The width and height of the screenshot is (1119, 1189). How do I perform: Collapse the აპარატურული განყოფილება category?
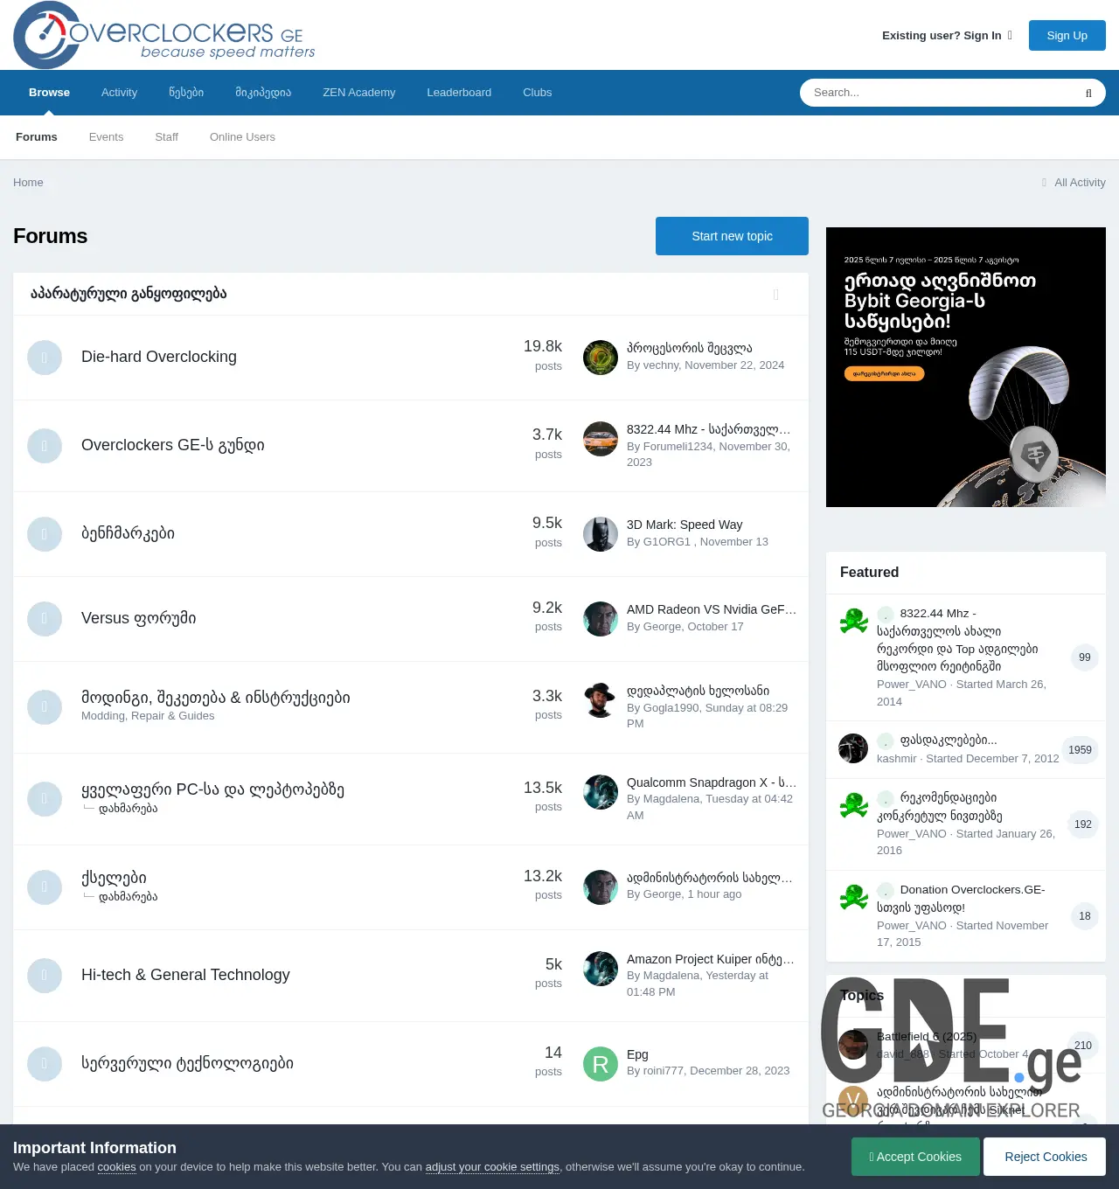(775, 295)
